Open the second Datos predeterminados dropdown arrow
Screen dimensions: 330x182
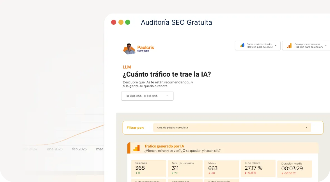[x=326, y=46]
